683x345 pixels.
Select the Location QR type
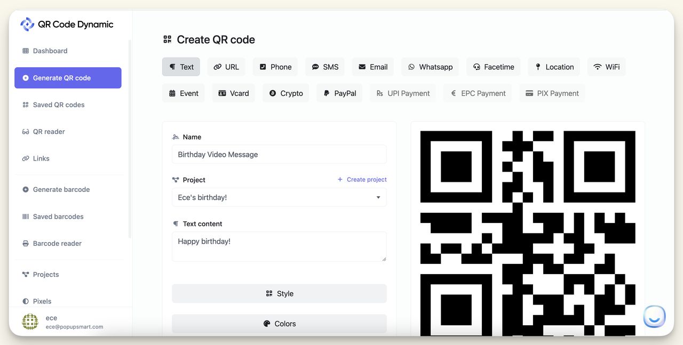(554, 67)
